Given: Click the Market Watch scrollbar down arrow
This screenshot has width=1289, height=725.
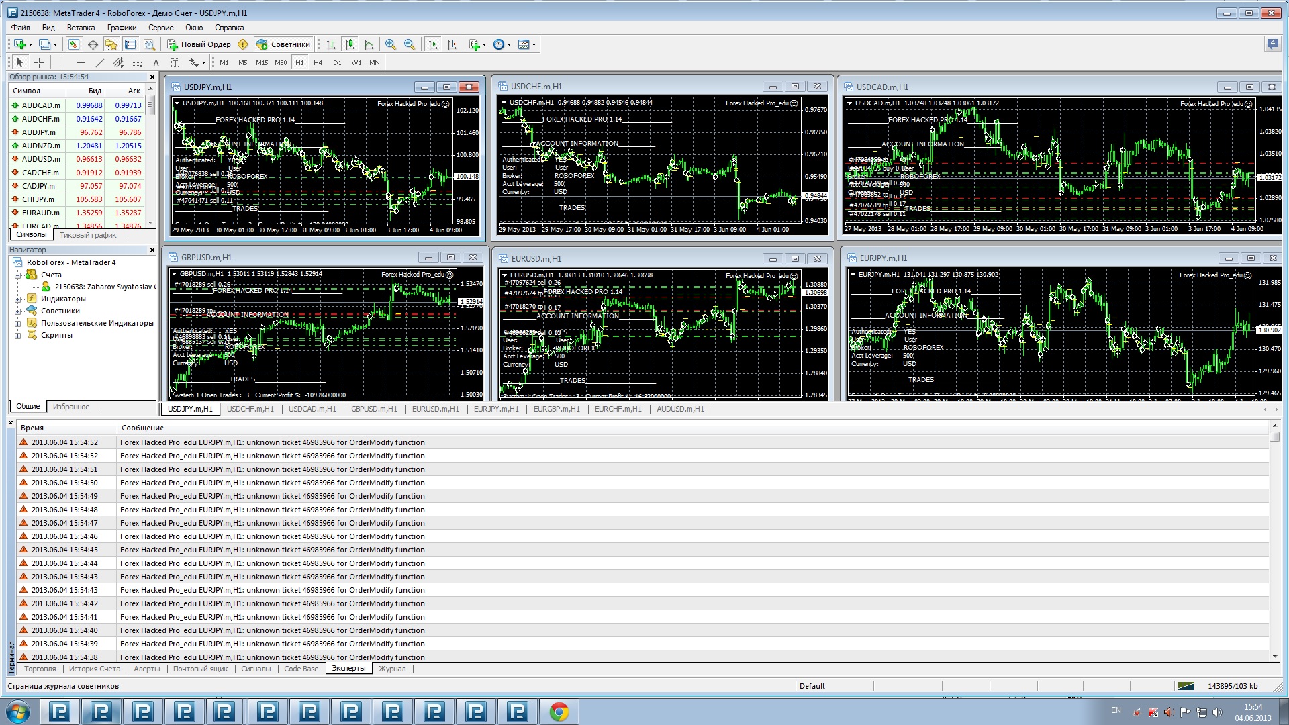Looking at the screenshot, I should coord(150,222).
